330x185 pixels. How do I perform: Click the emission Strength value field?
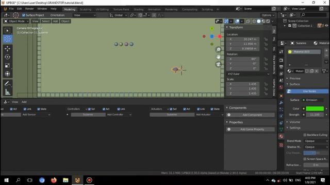click(x=315, y=115)
